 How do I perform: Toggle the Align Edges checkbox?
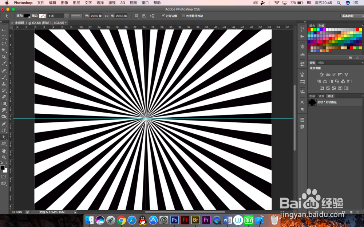click(163, 16)
